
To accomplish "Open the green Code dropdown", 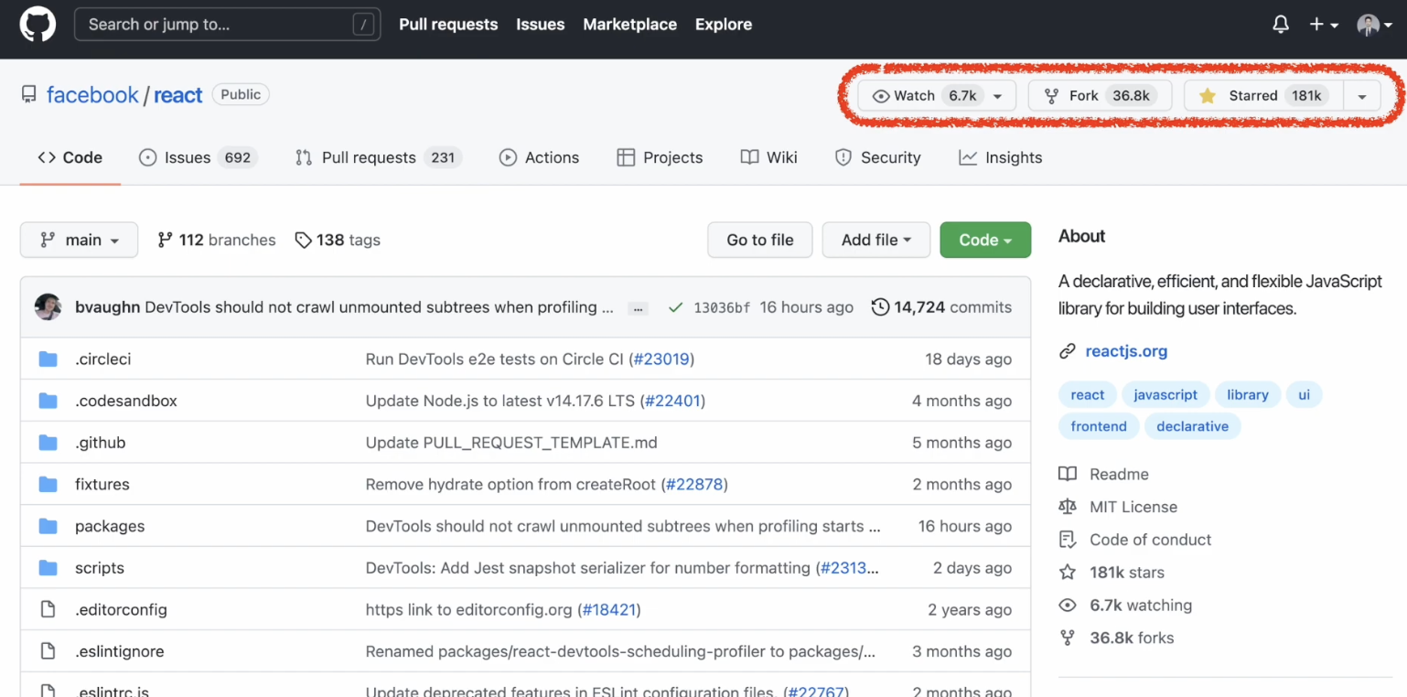I will (x=985, y=240).
